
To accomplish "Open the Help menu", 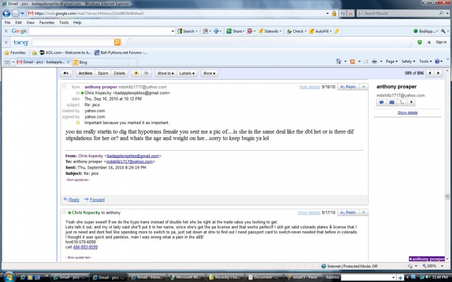I will [77, 23].
